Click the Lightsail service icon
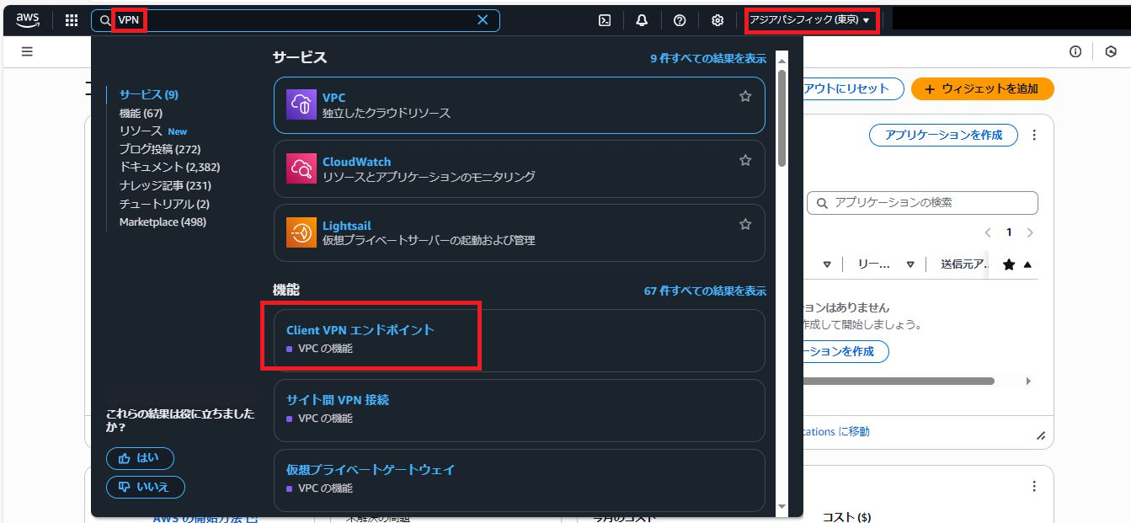1131x523 pixels. point(301,232)
